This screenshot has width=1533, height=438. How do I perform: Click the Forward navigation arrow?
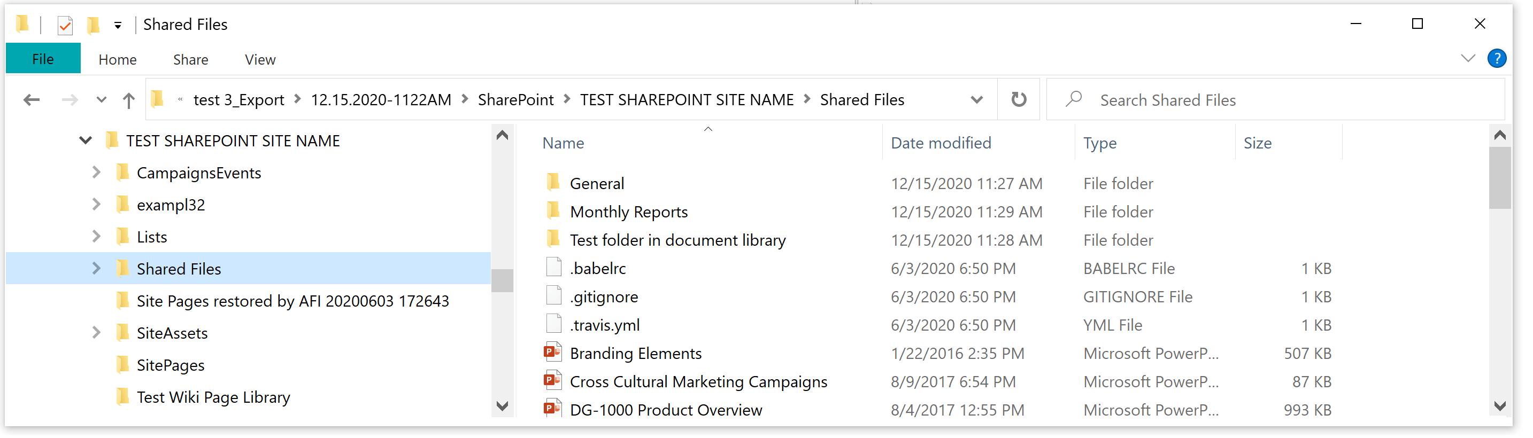click(68, 99)
